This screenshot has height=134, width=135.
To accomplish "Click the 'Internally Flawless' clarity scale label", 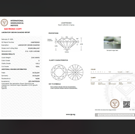I will 93,83.
